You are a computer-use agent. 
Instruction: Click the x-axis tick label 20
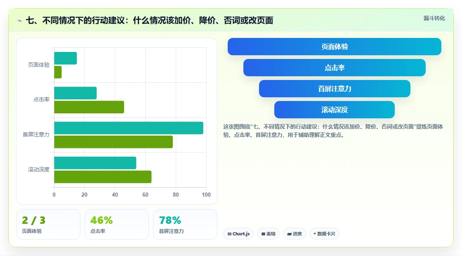[84, 195]
